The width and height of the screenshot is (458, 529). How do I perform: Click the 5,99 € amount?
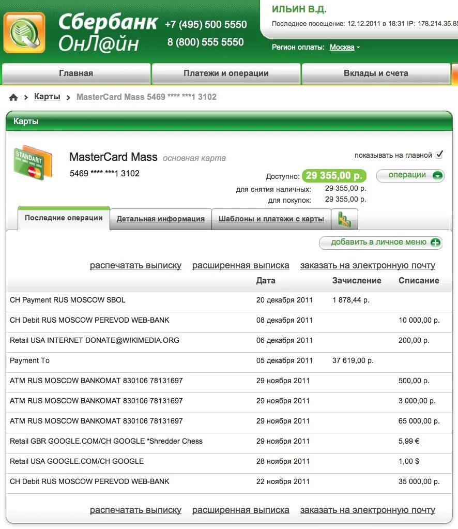click(409, 441)
